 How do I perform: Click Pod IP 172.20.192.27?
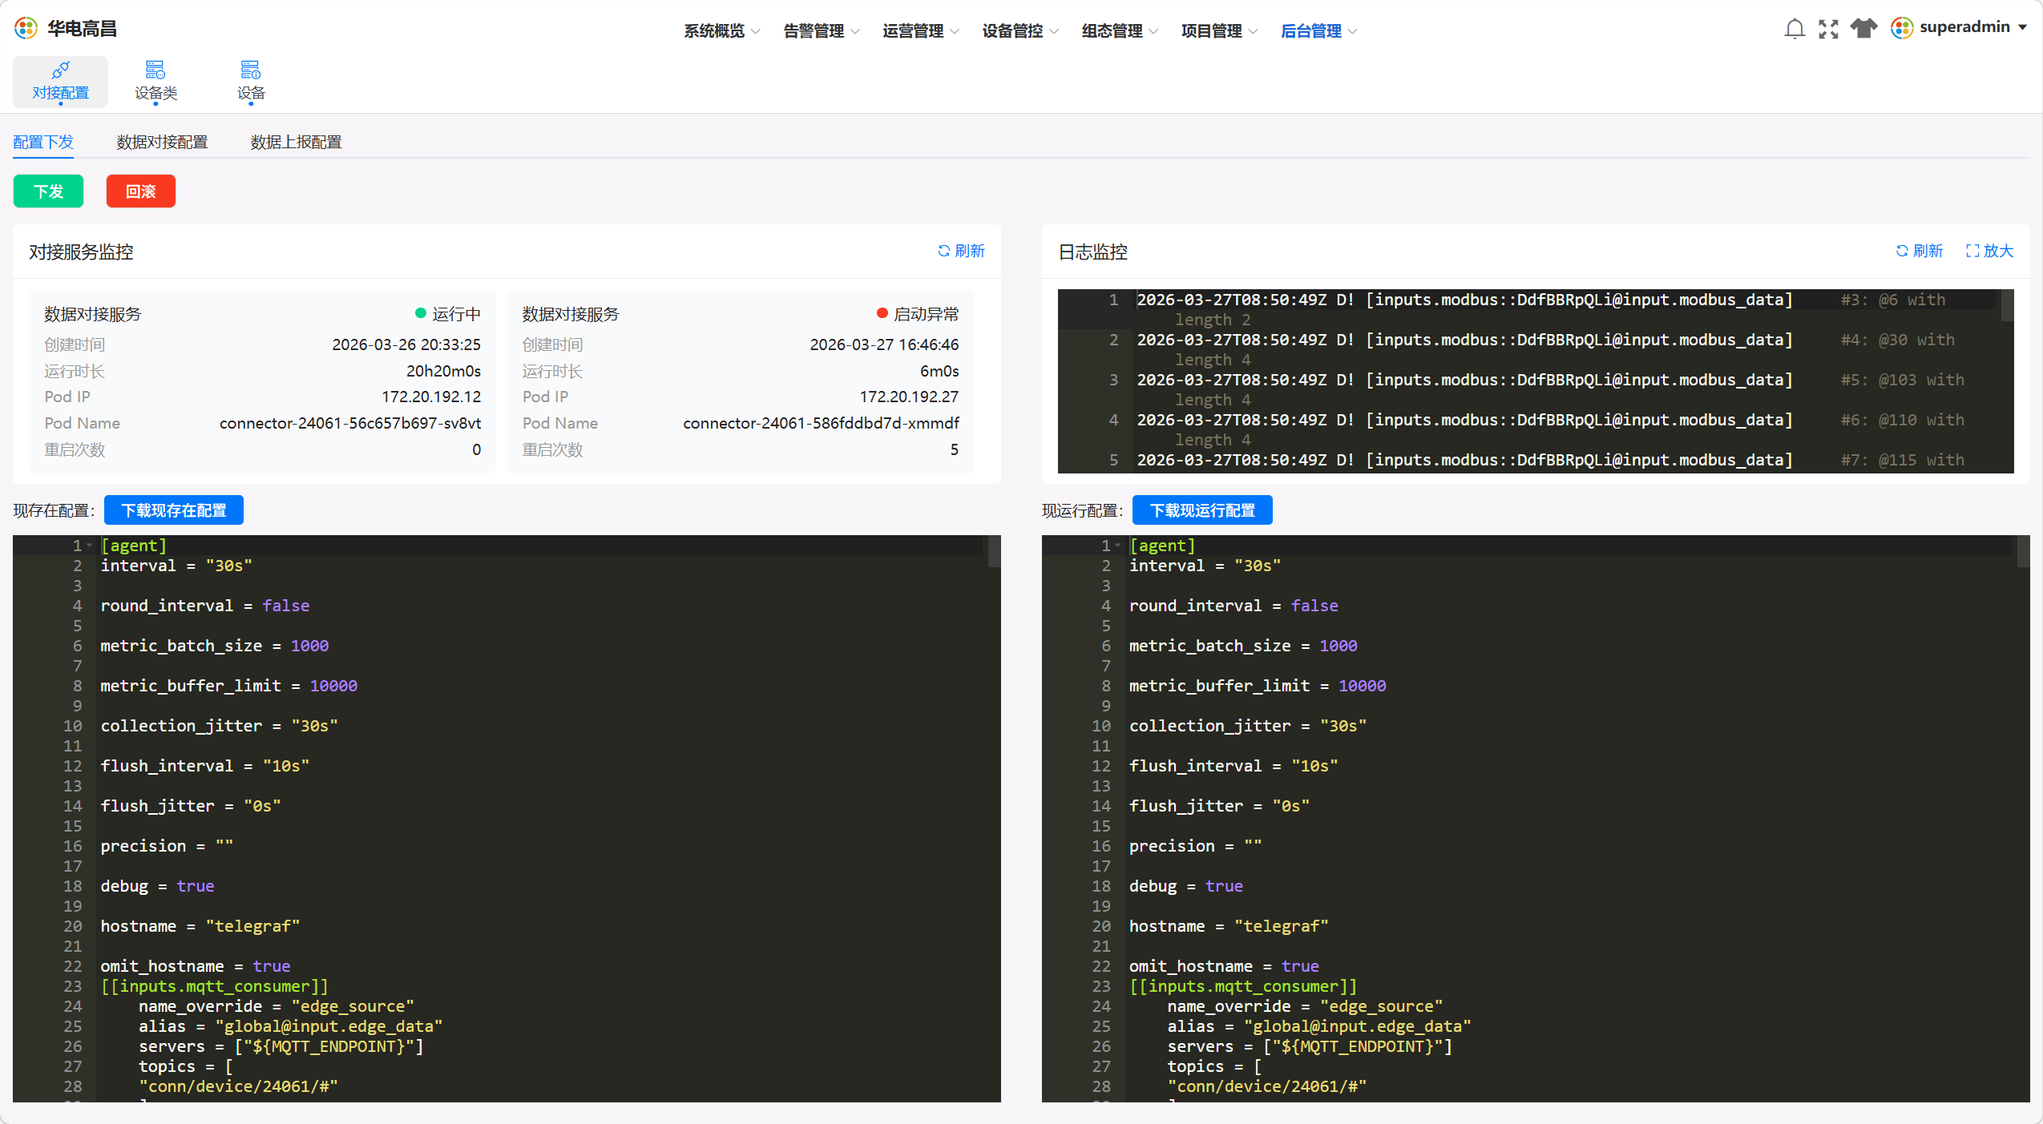(x=909, y=397)
